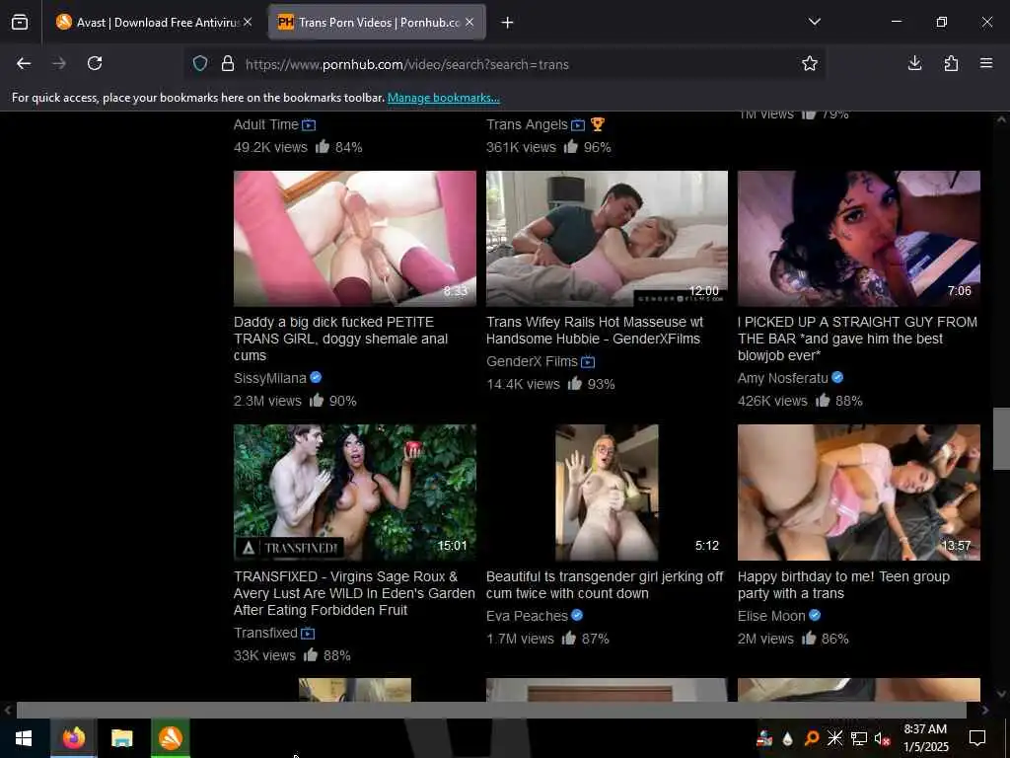Open File Explorer from the taskbar
This screenshot has height=758, width=1010.
pos(121,738)
